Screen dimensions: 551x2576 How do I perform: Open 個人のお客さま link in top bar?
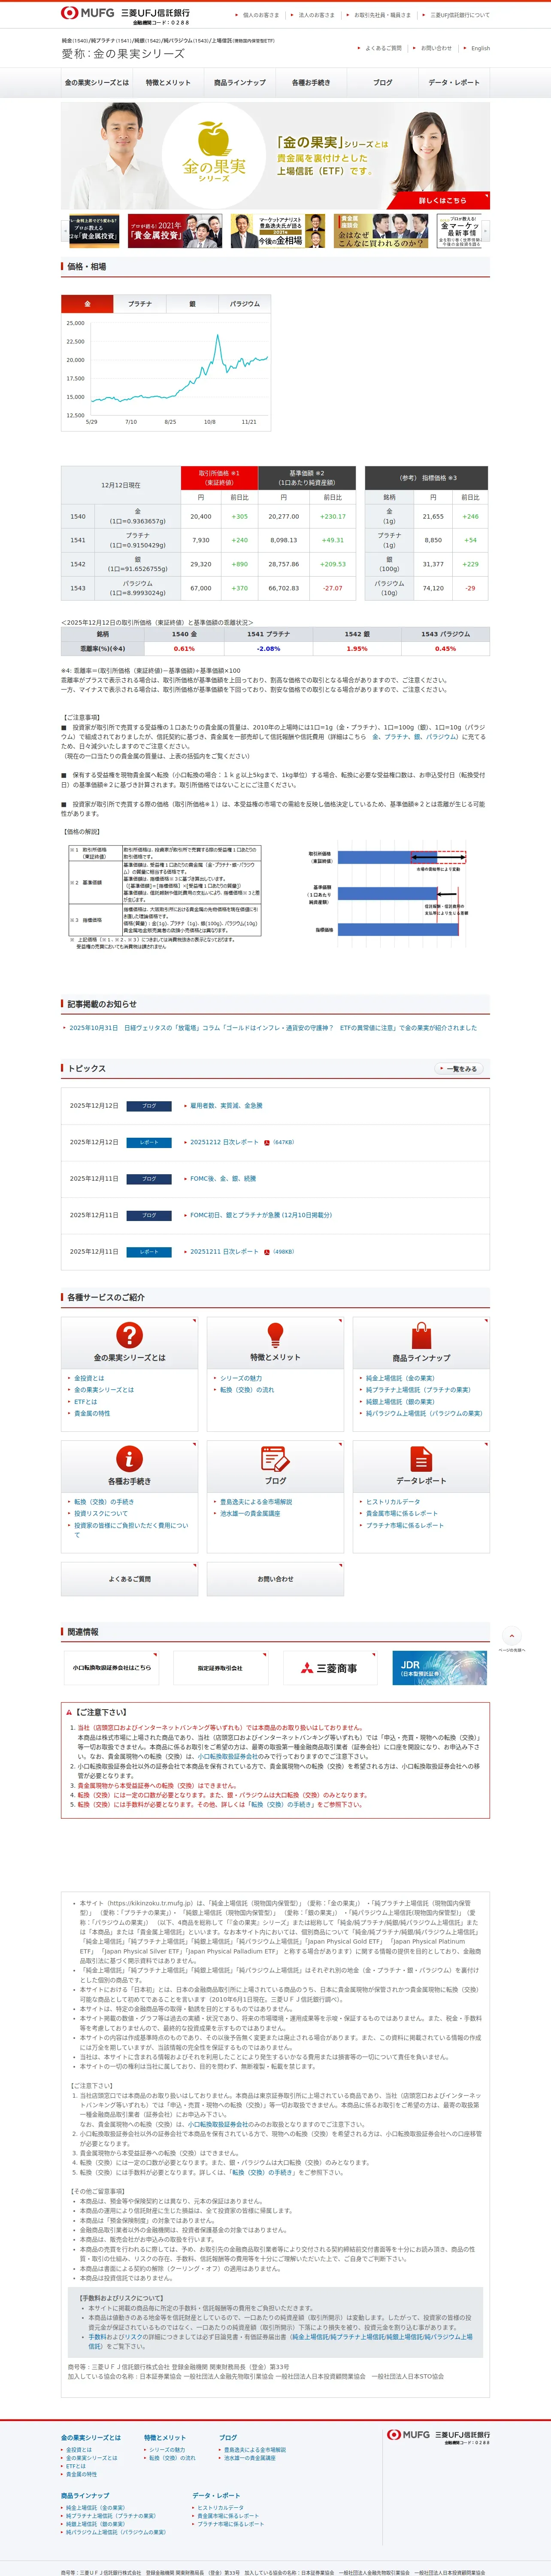[261, 15]
